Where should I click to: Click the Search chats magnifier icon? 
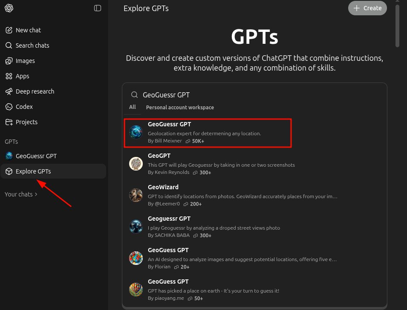tap(9, 46)
